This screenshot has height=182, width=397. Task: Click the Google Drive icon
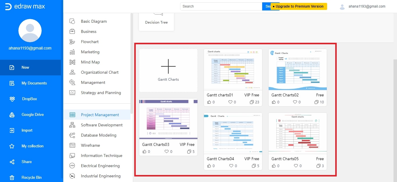(12, 115)
